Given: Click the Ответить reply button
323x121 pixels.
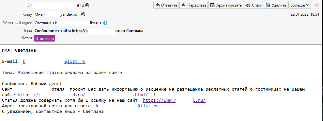Looking at the screenshot, I should click(166, 5).
